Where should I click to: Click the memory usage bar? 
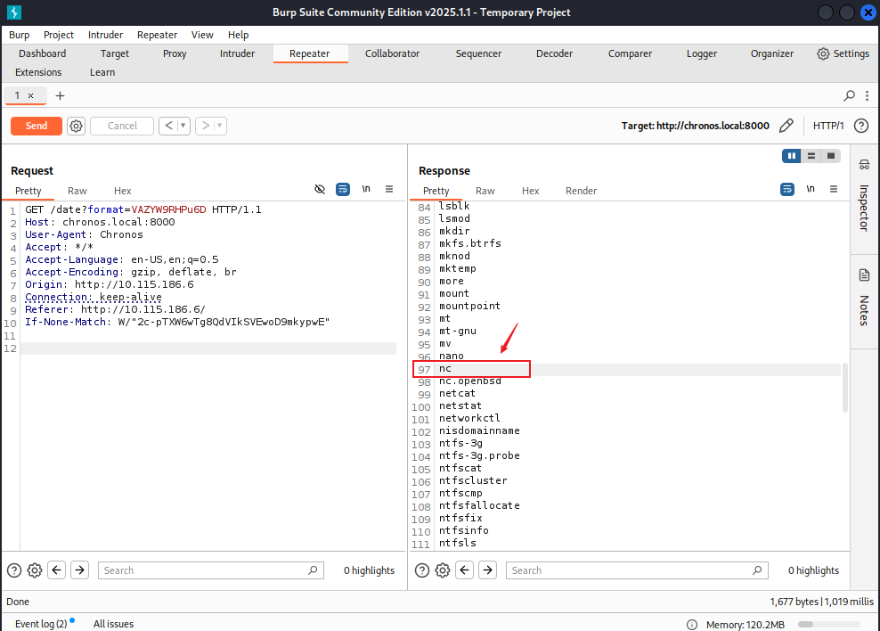pos(829,624)
